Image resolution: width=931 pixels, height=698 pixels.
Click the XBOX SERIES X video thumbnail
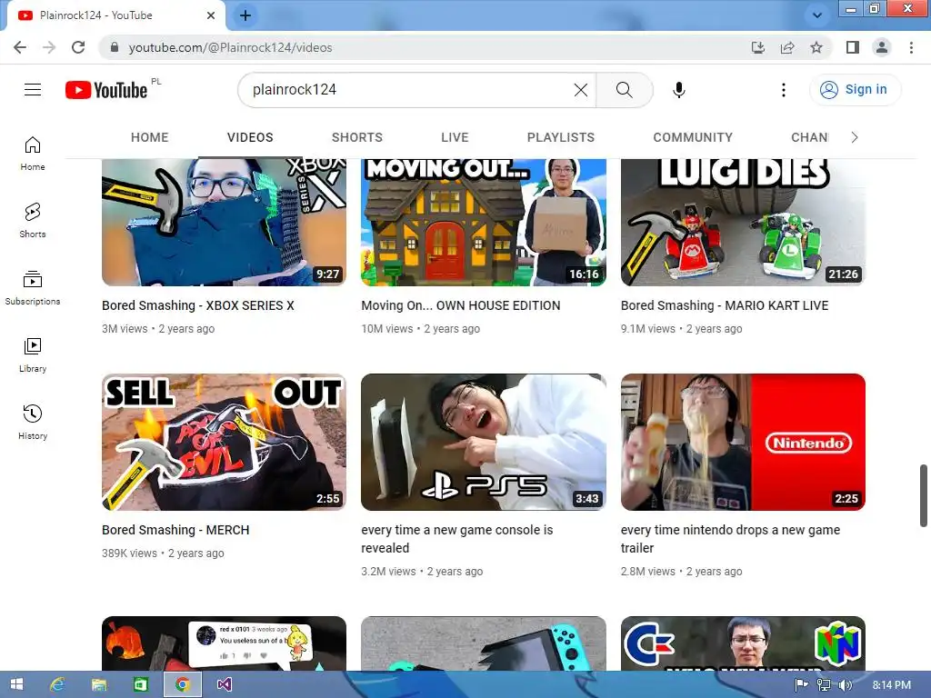[x=224, y=222]
